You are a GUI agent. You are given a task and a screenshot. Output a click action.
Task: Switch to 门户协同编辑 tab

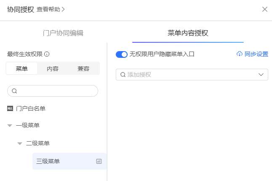tap(63, 33)
